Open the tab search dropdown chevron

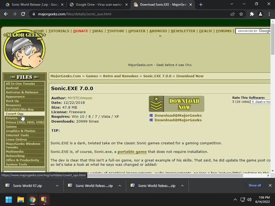pos(232,4)
